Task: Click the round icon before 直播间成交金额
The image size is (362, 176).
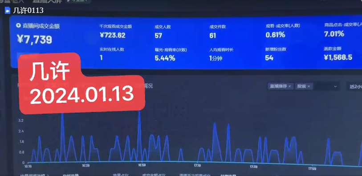Action: (18, 26)
